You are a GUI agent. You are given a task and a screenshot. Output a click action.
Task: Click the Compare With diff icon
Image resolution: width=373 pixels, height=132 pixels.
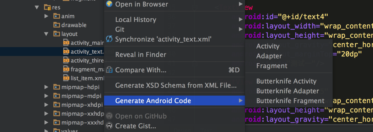(109, 70)
